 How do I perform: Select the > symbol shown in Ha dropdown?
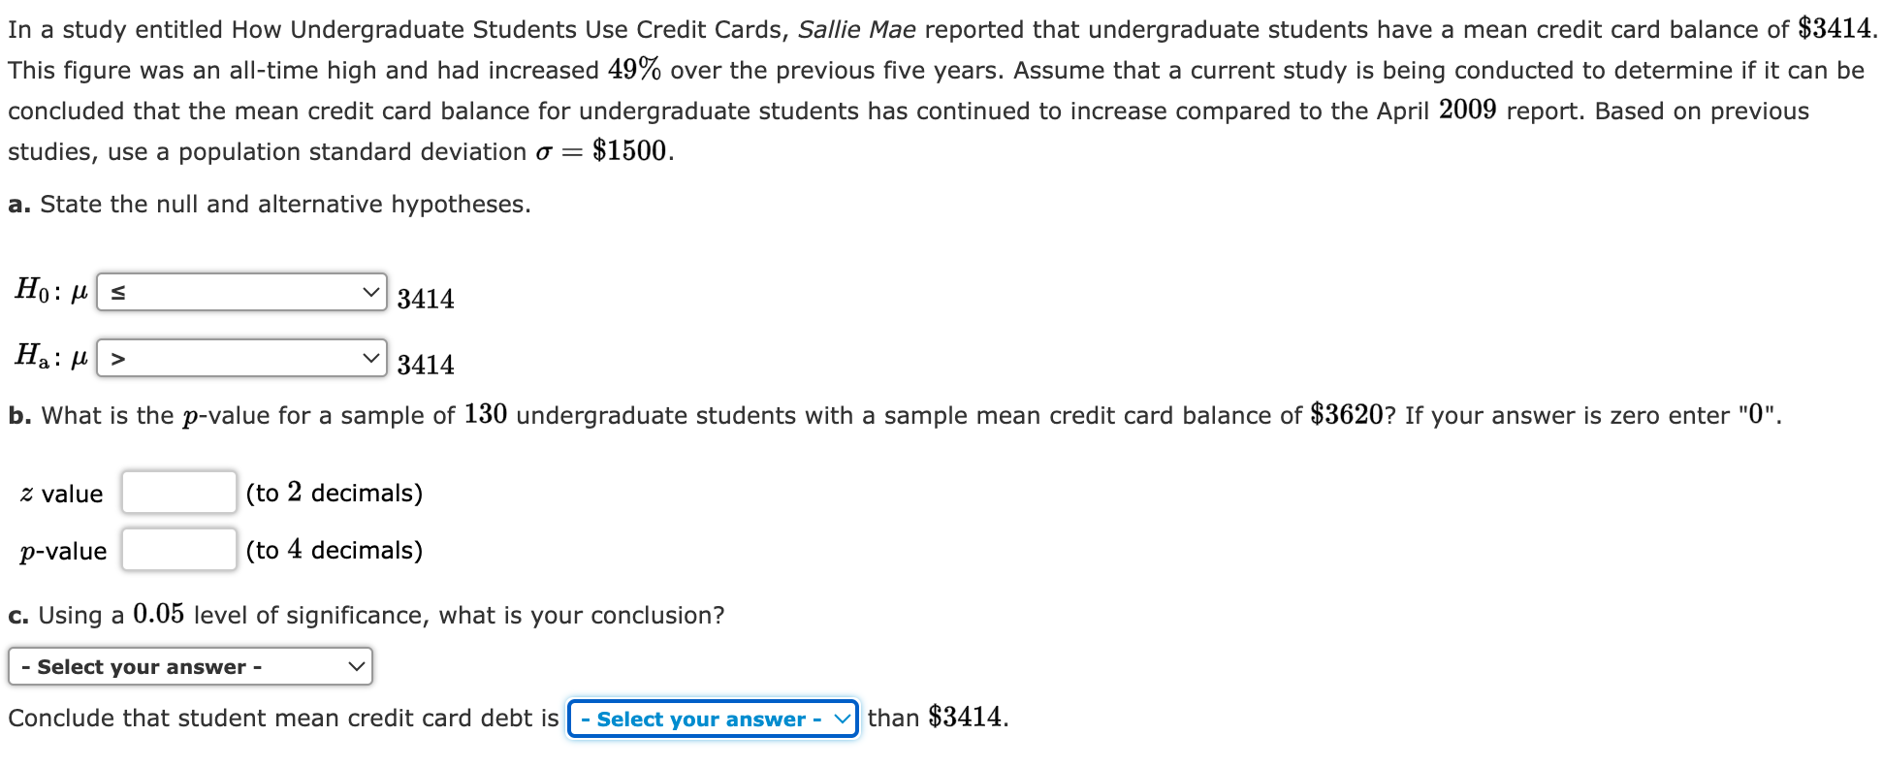pos(115,357)
